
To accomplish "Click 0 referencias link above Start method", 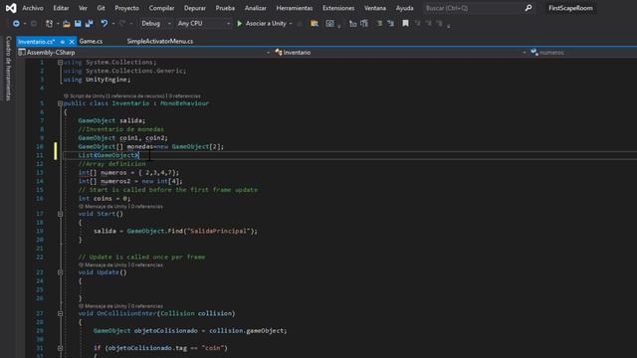I will coord(146,207).
